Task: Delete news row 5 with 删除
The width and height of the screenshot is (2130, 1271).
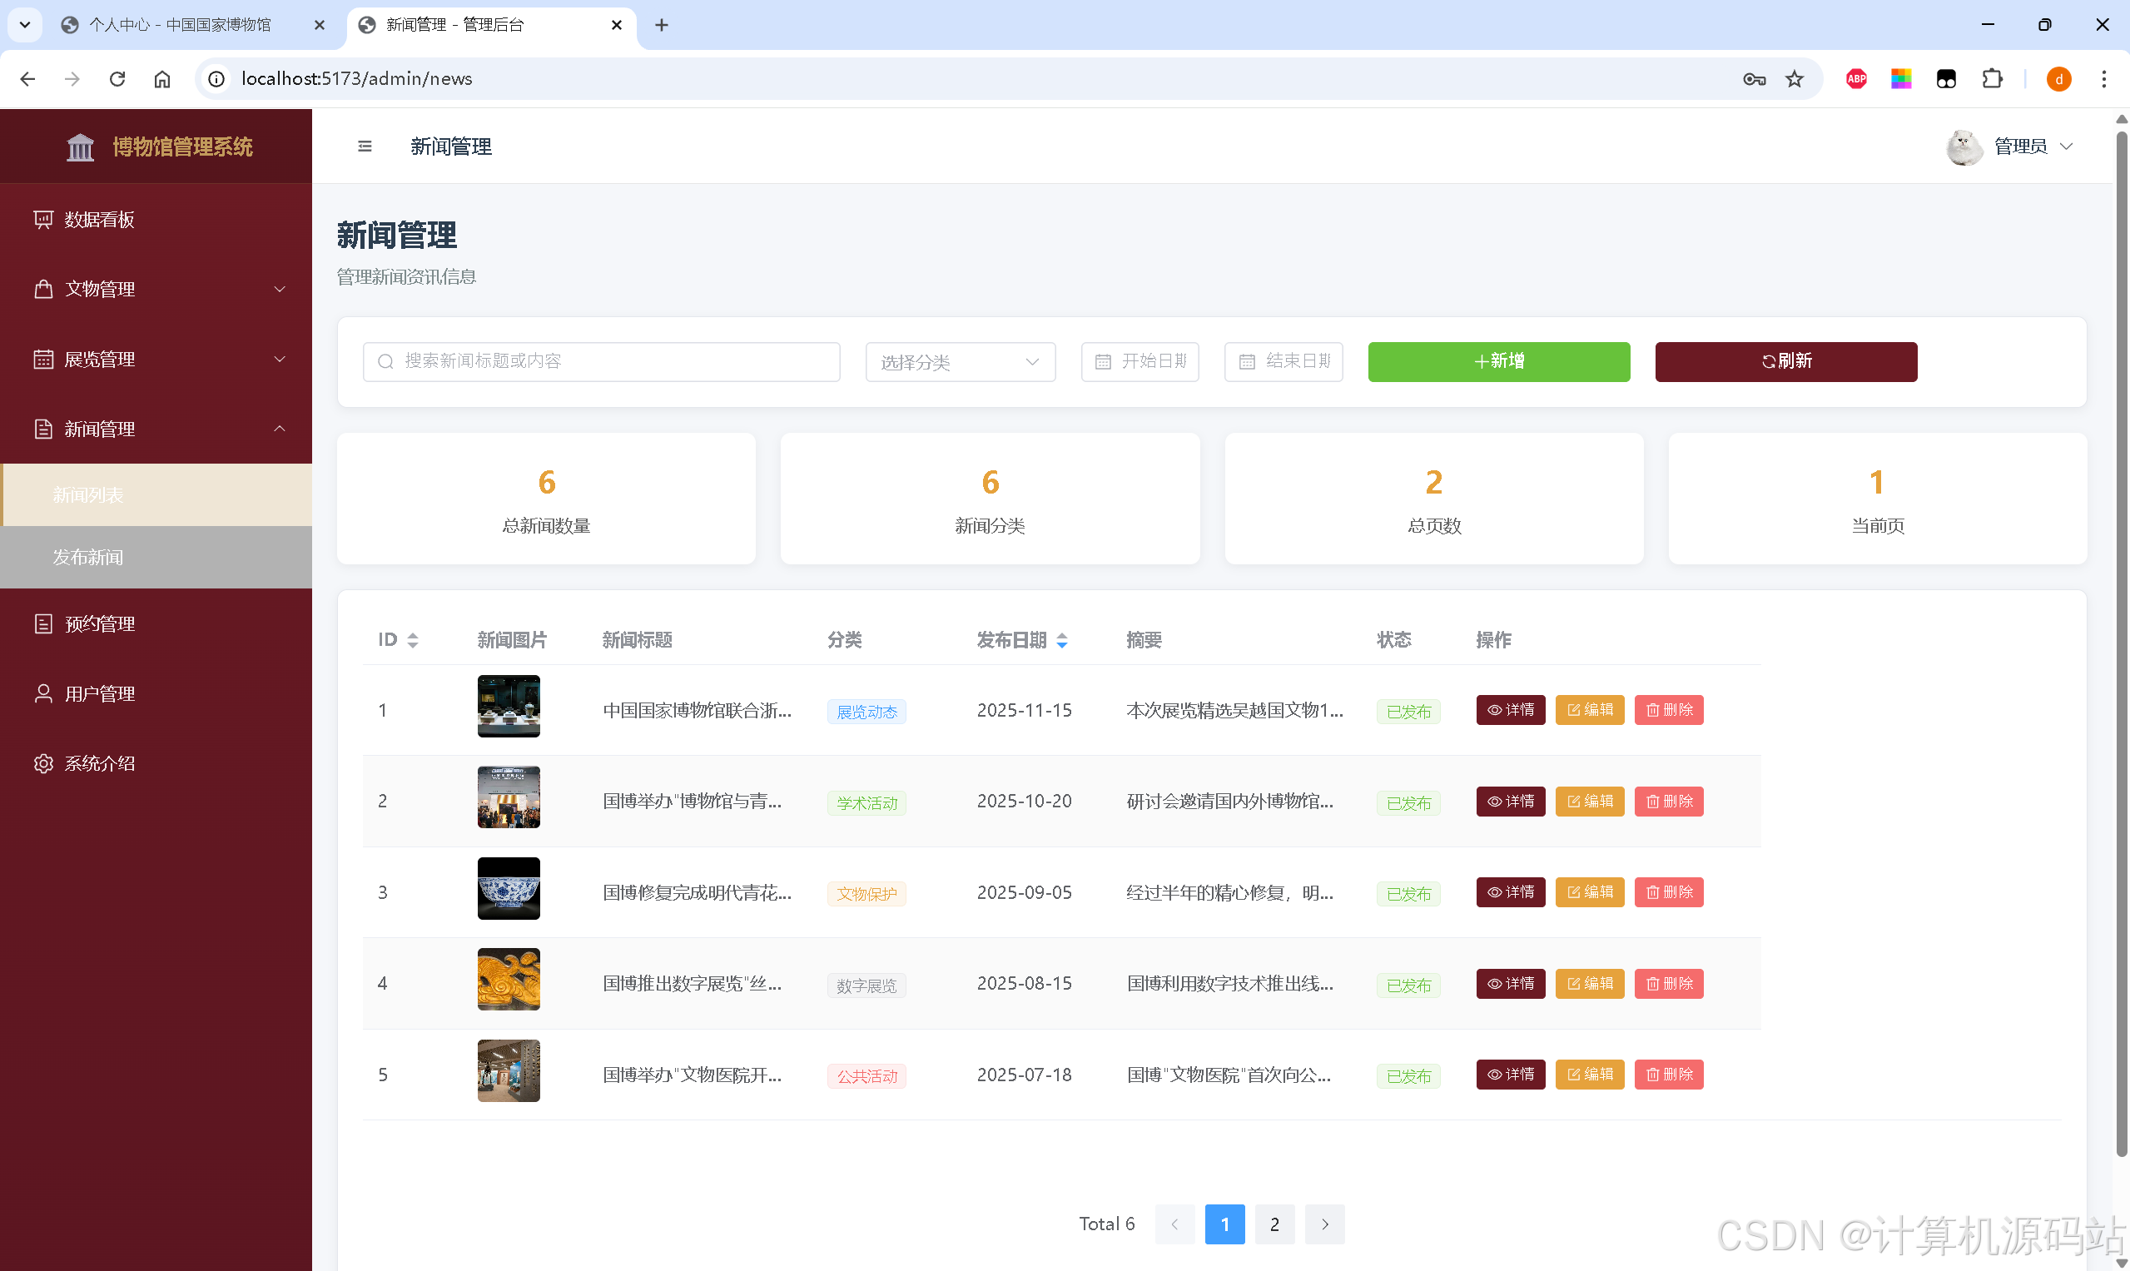Action: 1668,1074
